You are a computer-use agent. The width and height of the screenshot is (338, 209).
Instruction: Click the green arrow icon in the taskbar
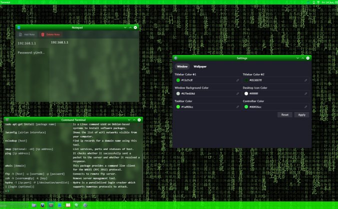(76, 205)
